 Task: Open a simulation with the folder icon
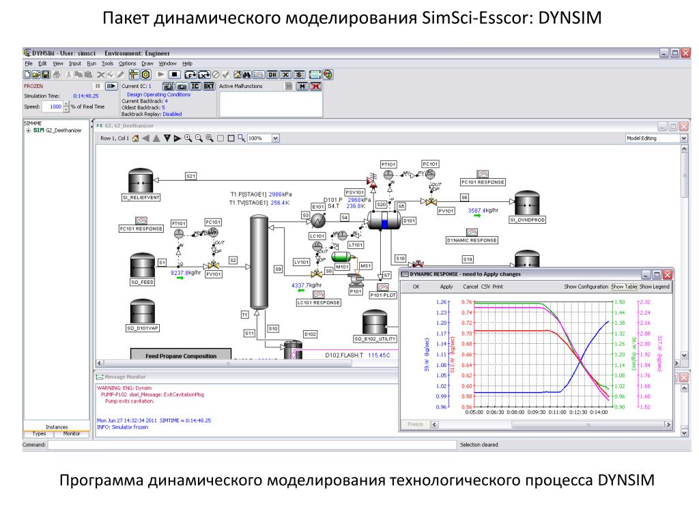(36, 75)
